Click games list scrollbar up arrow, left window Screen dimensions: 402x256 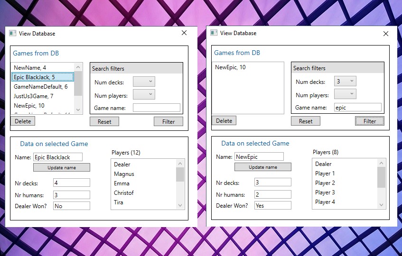pos(78,67)
